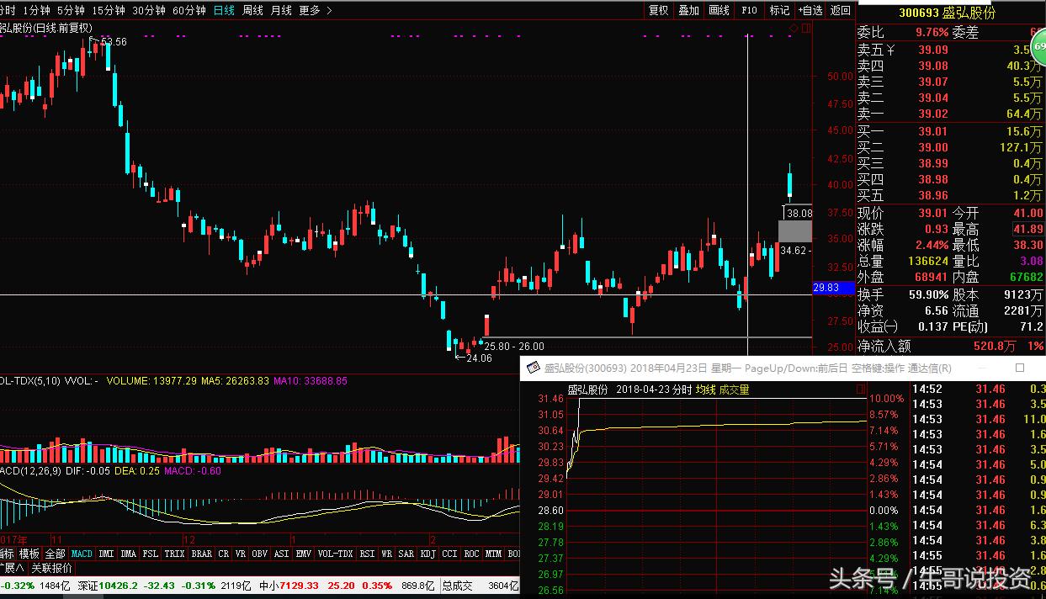
Task: Open 模板 template selector
Action: coord(29,554)
